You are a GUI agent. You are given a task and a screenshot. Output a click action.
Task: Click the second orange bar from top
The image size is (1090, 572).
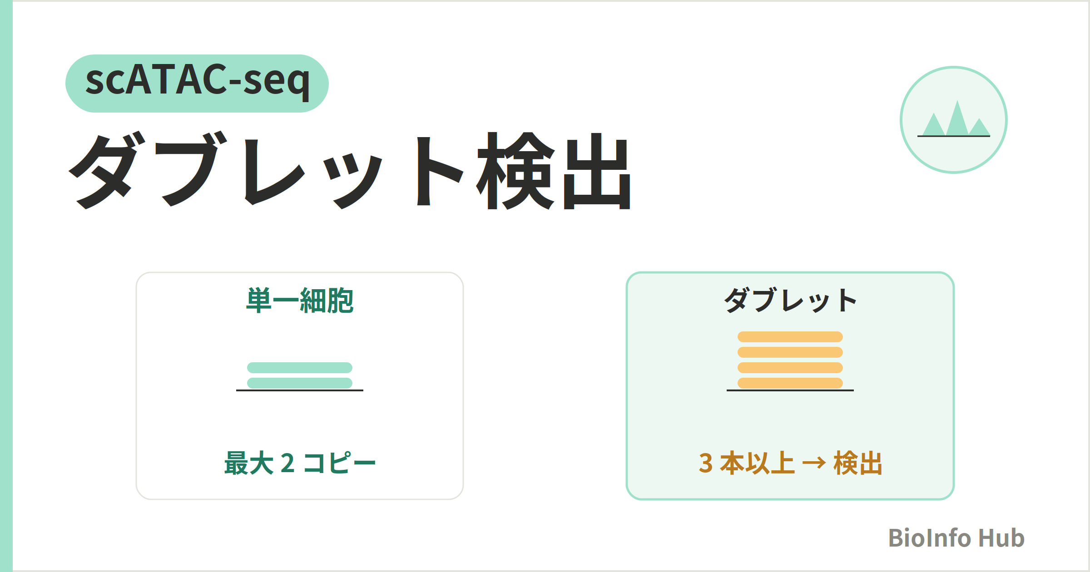click(x=790, y=352)
